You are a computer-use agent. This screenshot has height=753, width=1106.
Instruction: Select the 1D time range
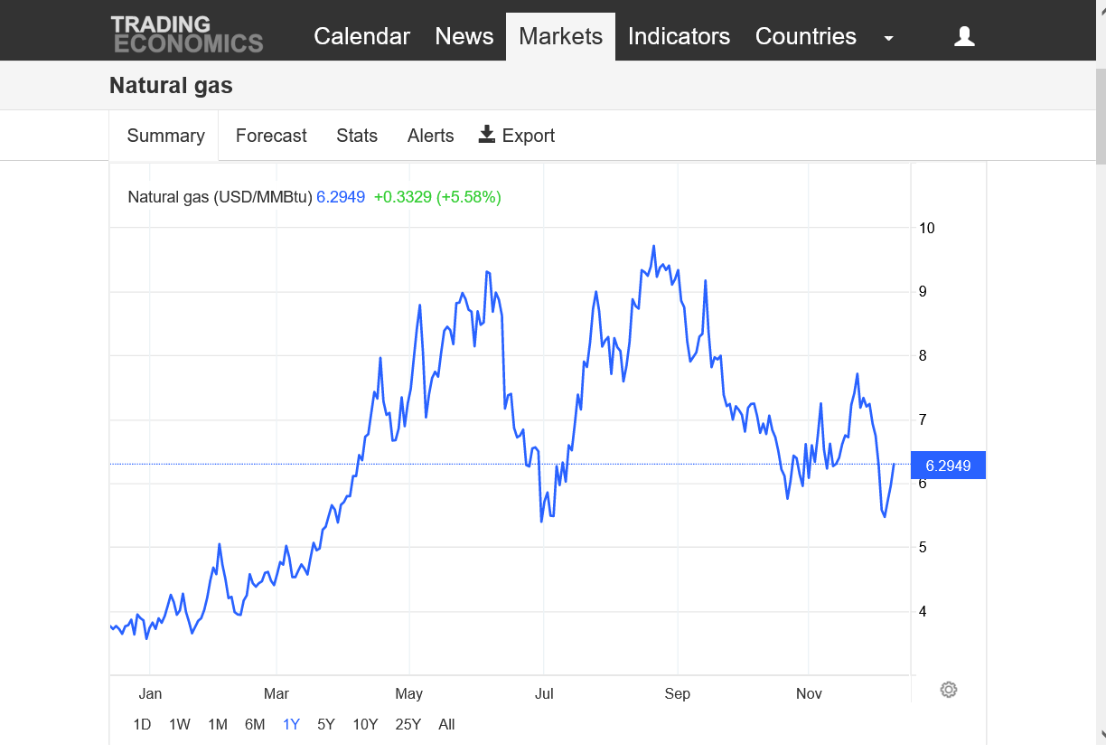142,724
